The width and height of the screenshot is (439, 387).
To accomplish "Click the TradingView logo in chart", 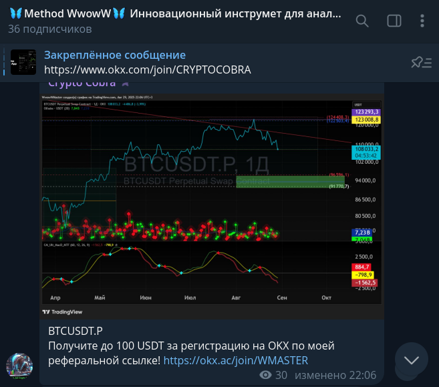I will pyautogui.click(x=63, y=311).
